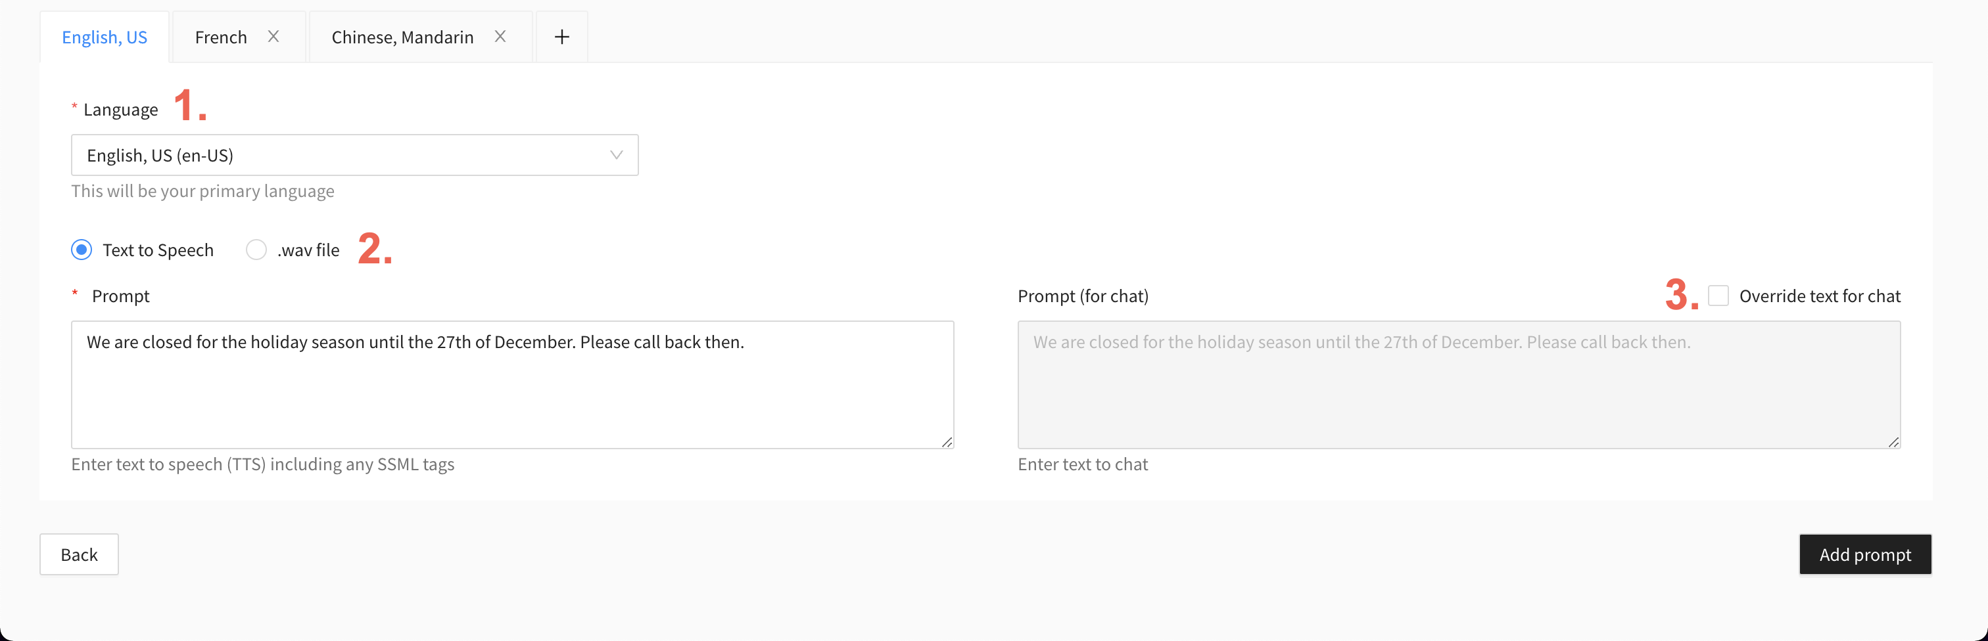Click the Language dropdown chevron arrow

click(x=616, y=155)
